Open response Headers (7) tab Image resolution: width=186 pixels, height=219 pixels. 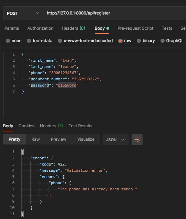pyautogui.click(x=51, y=126)
